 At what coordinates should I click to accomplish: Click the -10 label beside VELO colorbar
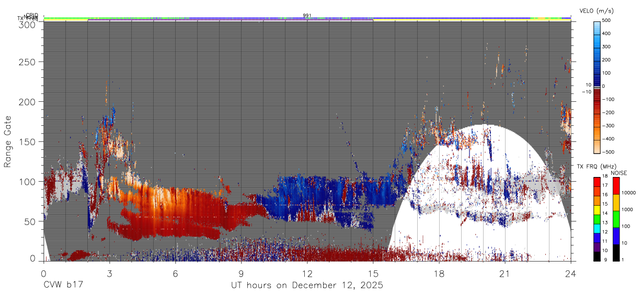586,92
